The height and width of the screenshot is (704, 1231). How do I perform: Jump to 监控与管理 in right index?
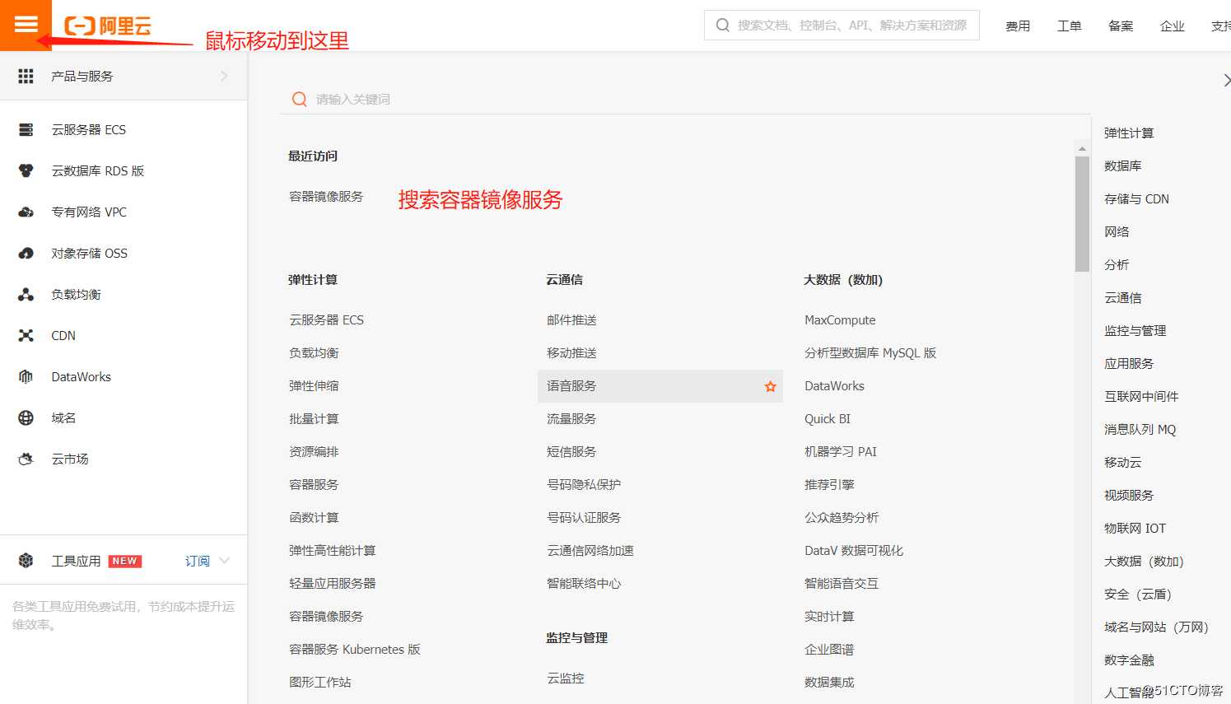coord(1135,330)
